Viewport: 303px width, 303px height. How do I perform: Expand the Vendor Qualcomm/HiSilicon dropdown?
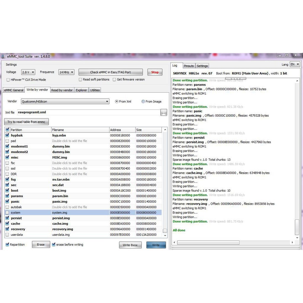pos(65,101)
